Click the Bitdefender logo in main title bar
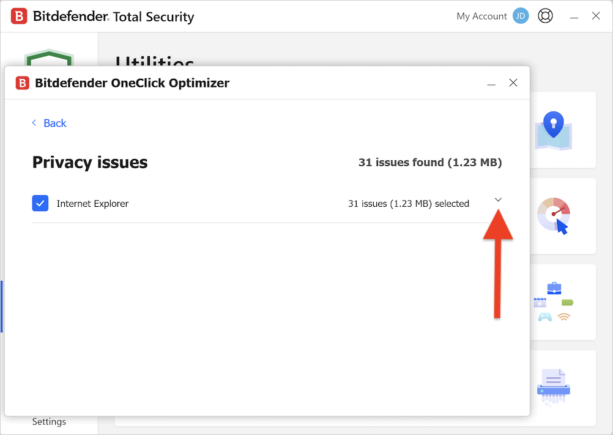613x435 pixels. (x=19, y=17)
